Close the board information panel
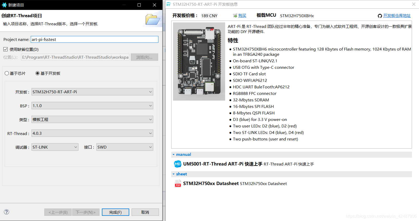The height and width of the screenshot is (221, 419). coord(414,4)
